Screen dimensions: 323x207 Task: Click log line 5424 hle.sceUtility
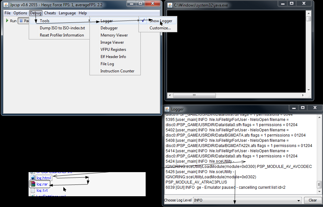(x=200, y=161)
